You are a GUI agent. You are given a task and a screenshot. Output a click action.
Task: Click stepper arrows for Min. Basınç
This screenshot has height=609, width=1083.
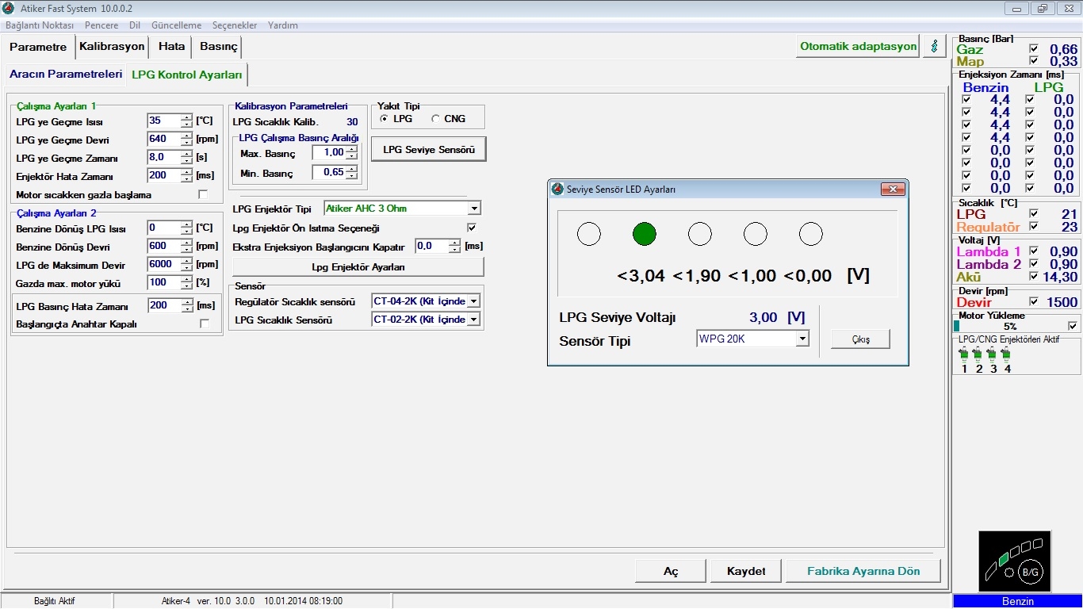(351, 172)
